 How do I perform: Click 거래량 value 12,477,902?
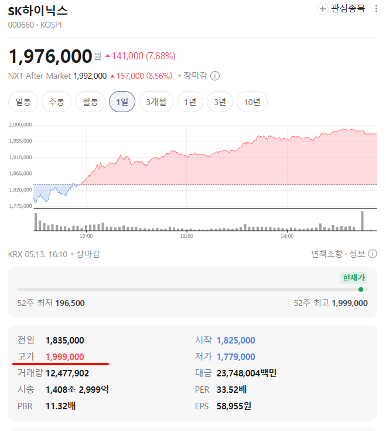click(x=67, y=373)
